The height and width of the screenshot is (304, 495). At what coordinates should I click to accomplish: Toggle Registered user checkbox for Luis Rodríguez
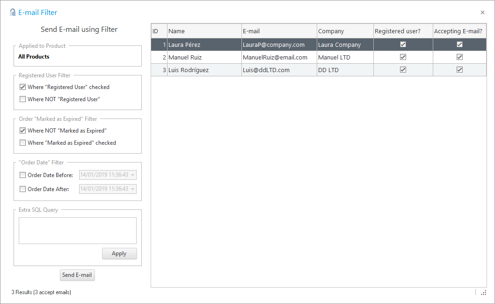click(x=403, y=69)
